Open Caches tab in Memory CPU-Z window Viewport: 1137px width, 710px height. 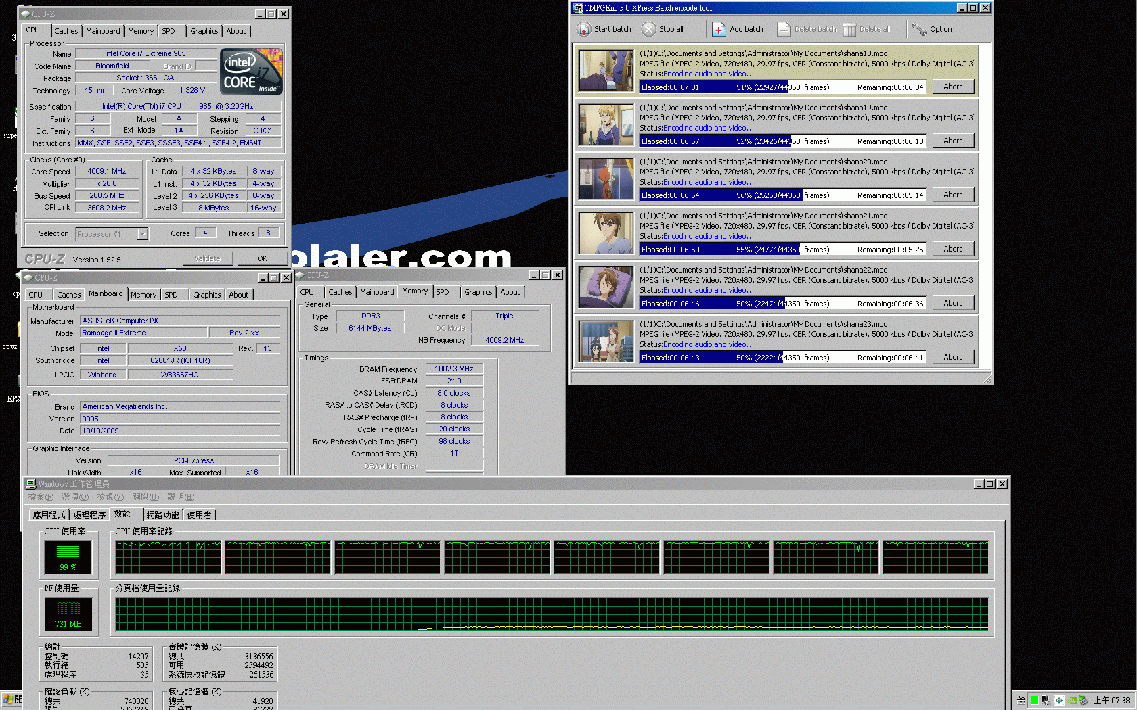pyautogui.click(x=340, y=292)
